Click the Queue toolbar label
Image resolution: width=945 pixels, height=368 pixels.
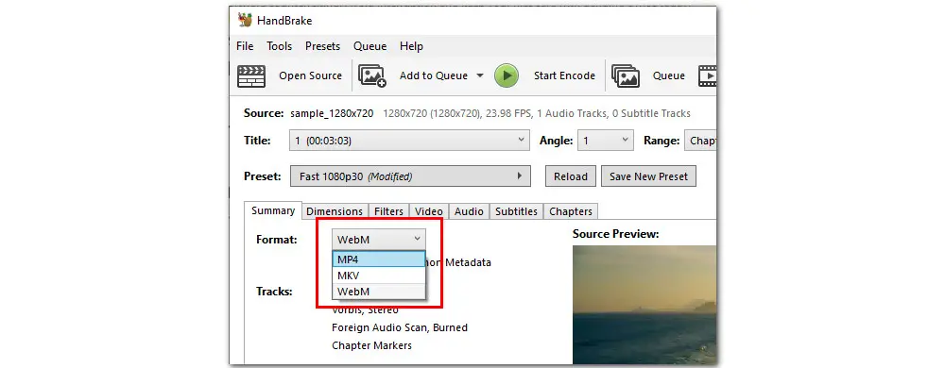click(x=669, y=75)
